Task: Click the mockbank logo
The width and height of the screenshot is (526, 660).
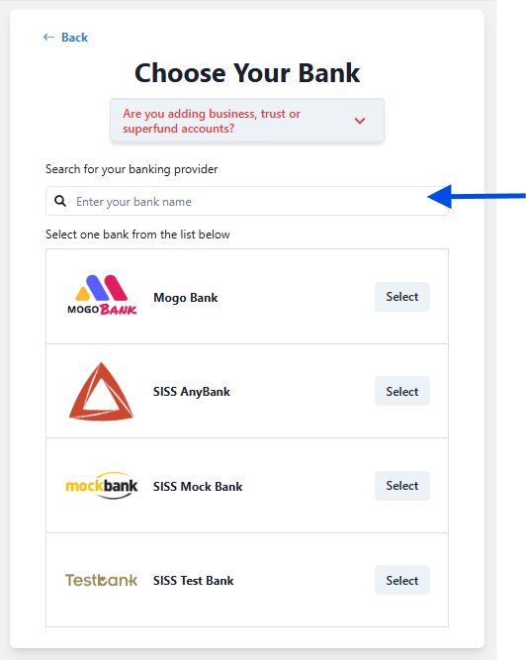Action: [x=102, y=486]
